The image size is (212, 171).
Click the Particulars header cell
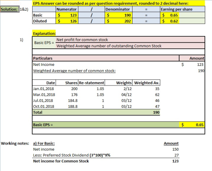pos(106,58)
